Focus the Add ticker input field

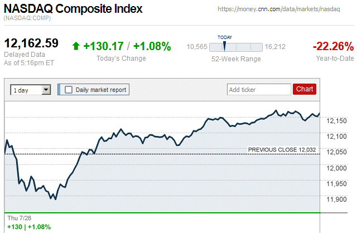[258, 89]
